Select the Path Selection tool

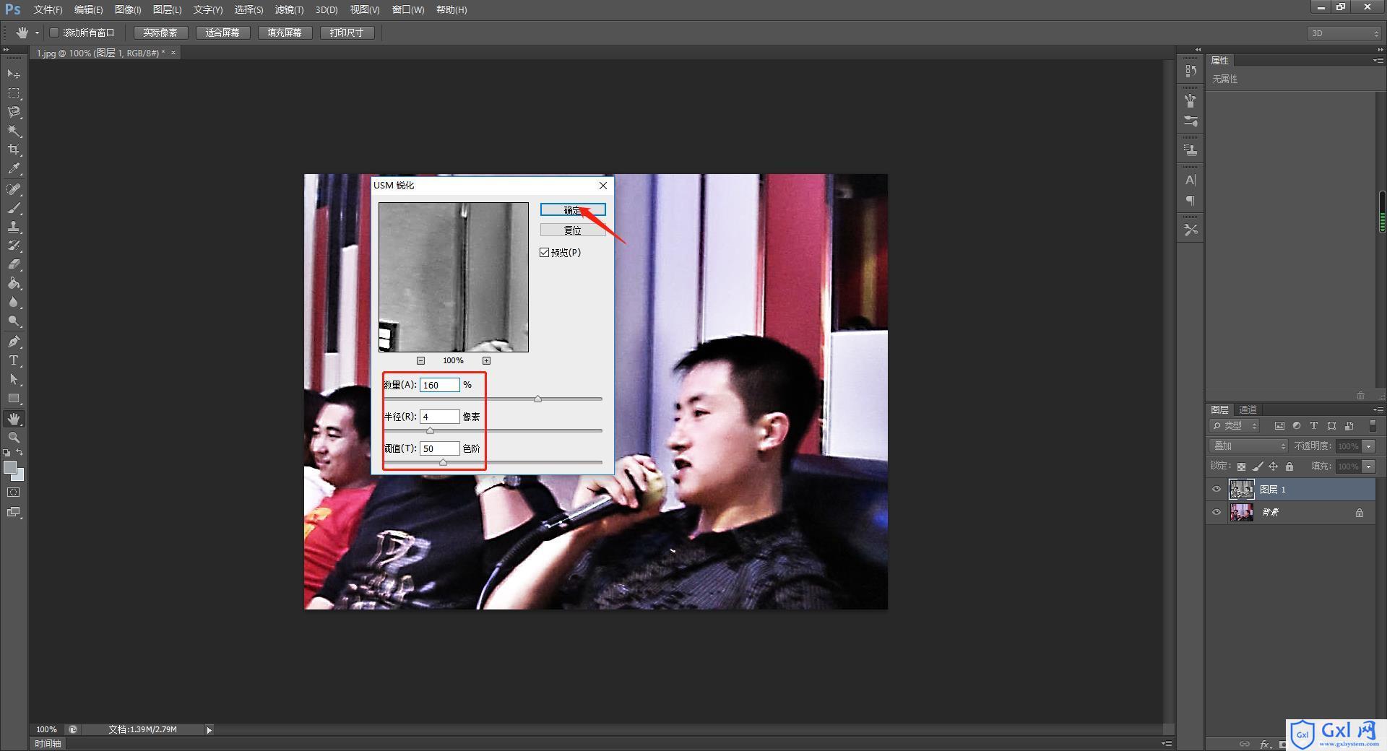click(14, 379)
